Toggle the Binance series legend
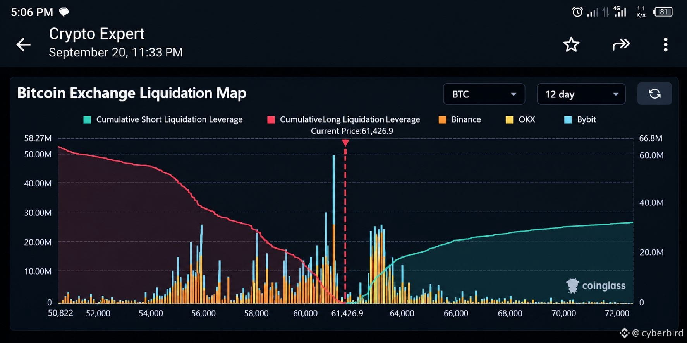The height and width of the screenshot is (343, 687). [x=460, y=119]
